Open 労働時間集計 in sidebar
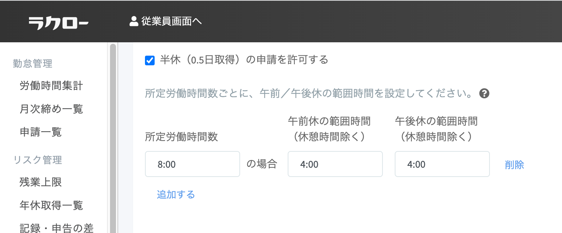 (x=51, y=86)
